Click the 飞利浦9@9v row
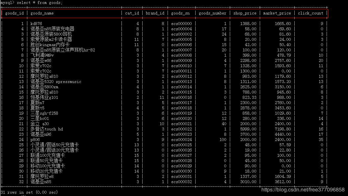 pyautogui.click(x=40, y=55)
